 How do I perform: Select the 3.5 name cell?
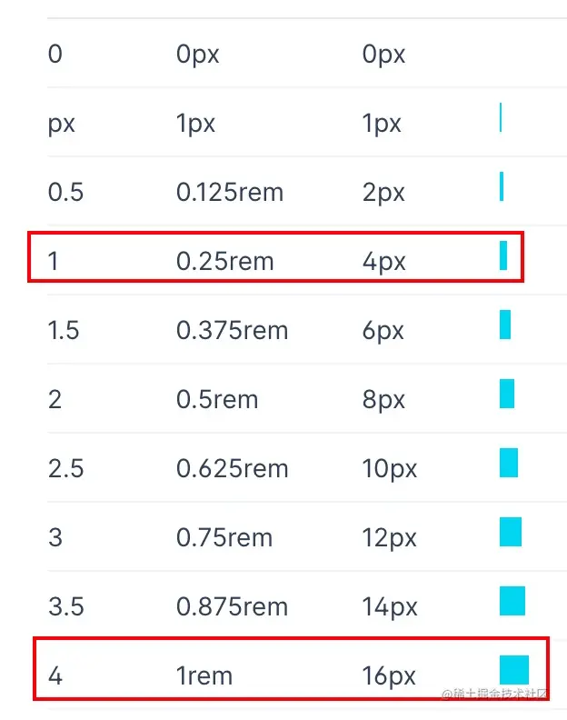click(65, 607)
